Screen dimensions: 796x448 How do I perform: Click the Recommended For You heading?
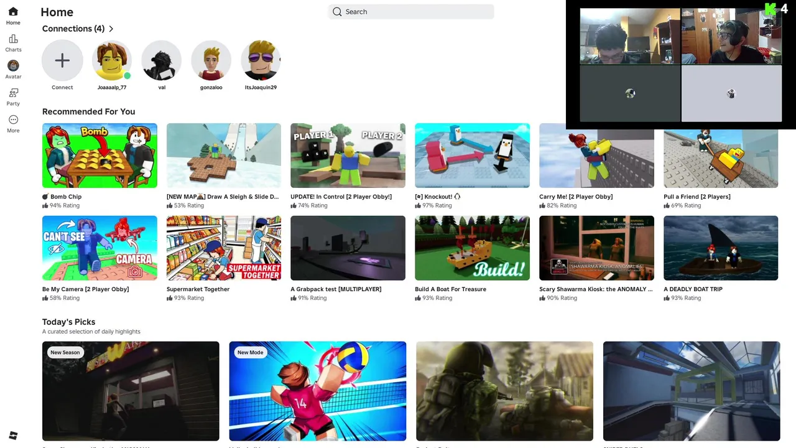click(88, 111)
